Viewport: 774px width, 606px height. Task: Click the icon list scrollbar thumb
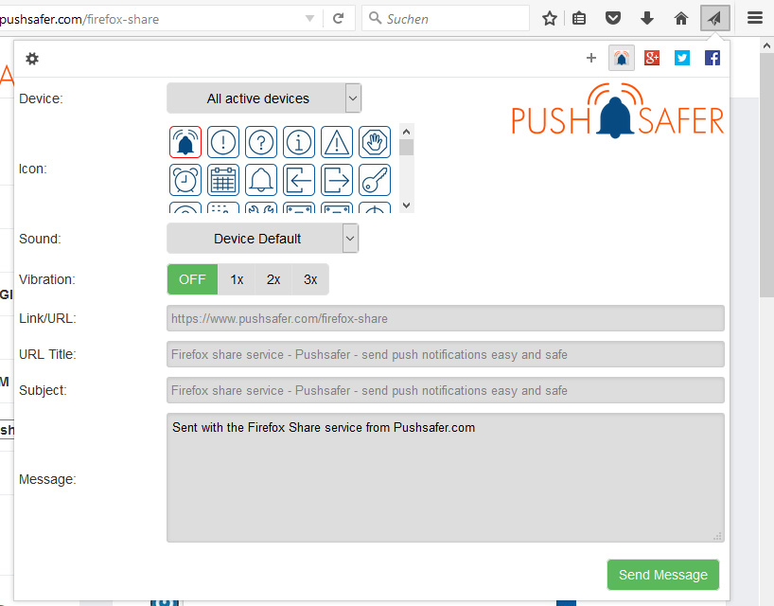(406, 147)
